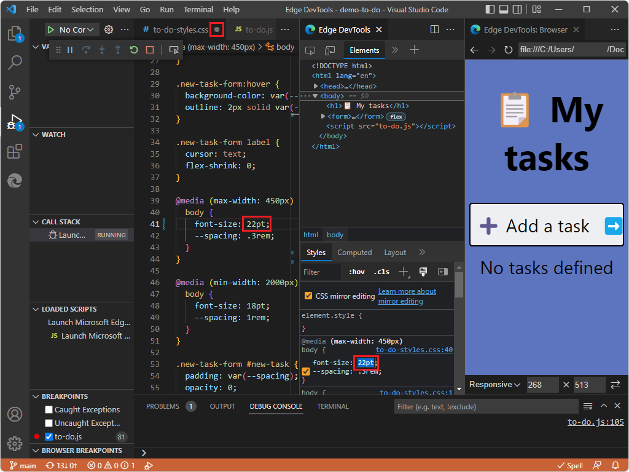Pause the running debug session

[x=69, y=50]
